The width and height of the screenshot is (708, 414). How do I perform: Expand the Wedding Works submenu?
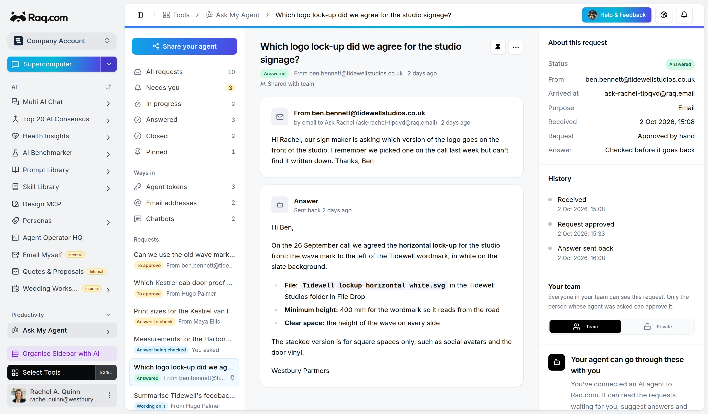click(108, 290)
